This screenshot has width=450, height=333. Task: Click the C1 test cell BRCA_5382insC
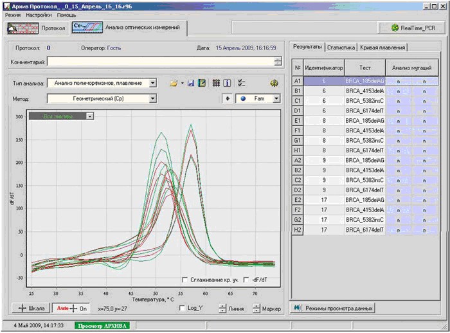364,101
